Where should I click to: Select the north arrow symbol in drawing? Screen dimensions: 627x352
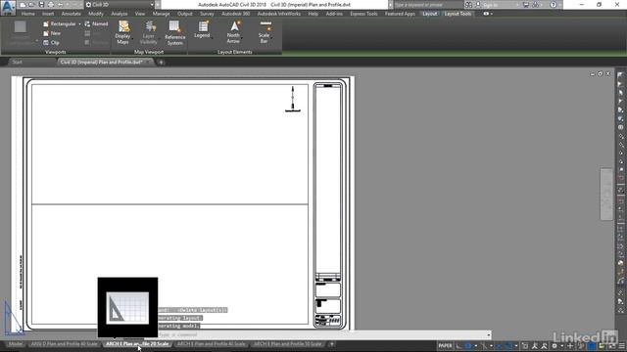tap(293, 100)
